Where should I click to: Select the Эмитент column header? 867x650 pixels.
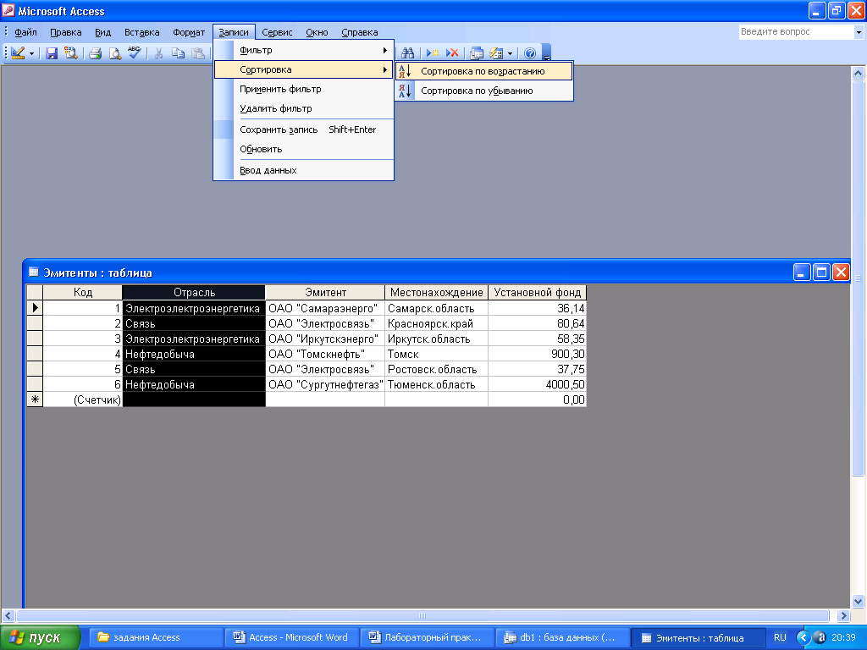coord(325,292)
